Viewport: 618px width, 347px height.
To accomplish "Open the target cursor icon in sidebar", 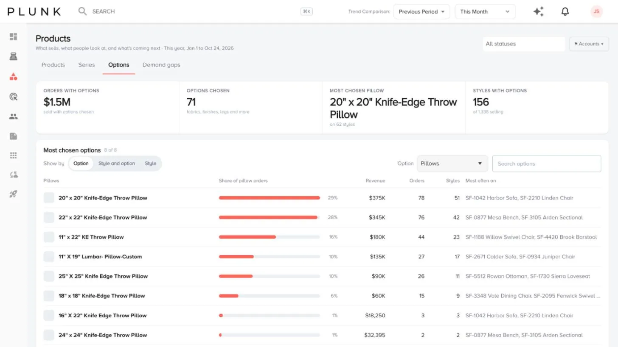I will 14,97.
